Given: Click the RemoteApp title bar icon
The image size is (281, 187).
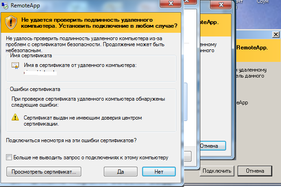Looking at the screenshot, I should [x=5, y=6].
